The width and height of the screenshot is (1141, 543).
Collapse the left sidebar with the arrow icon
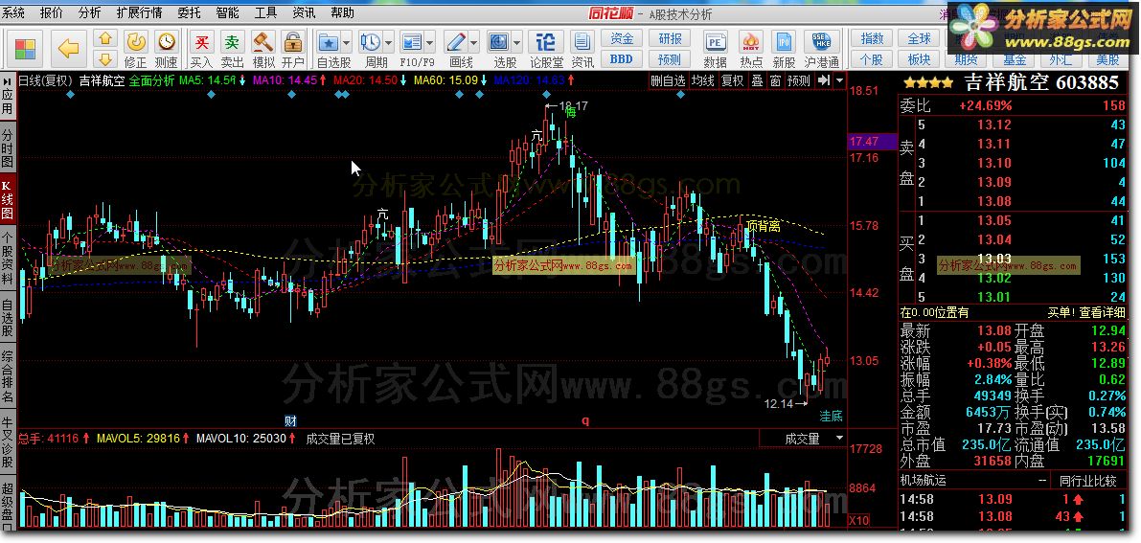point(7,81)
